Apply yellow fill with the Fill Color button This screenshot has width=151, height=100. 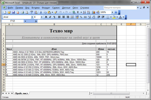(114, 17)
